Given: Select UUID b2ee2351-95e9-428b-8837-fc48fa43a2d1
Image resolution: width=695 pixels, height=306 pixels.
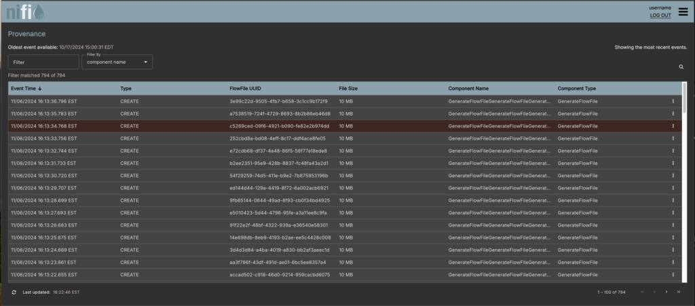Looking at the screenshot, I should coord(279,164).
